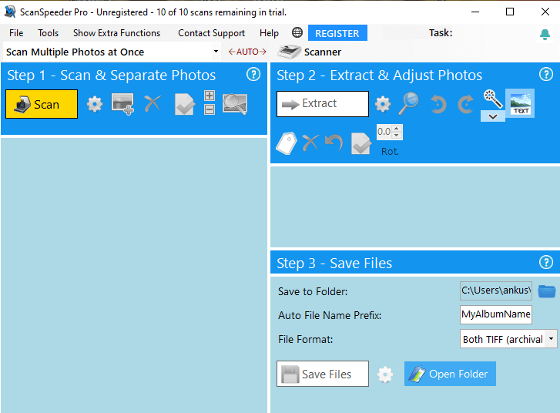Open the Help menu
This screenshot has height=413, width=560.
point(269,33)
